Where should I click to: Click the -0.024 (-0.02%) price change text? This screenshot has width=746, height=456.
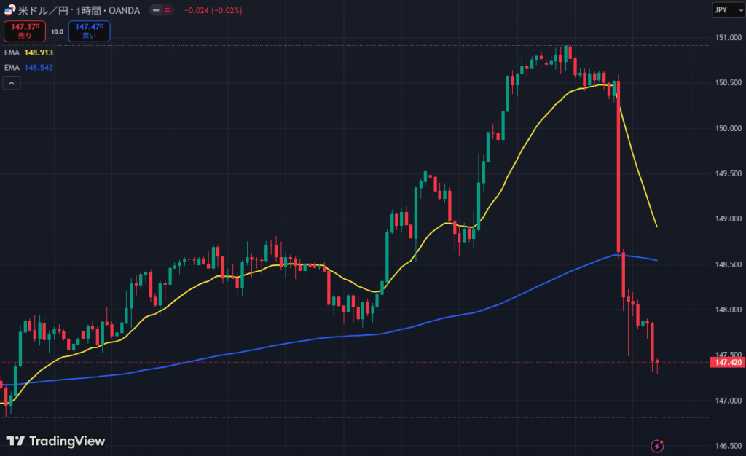213,11
